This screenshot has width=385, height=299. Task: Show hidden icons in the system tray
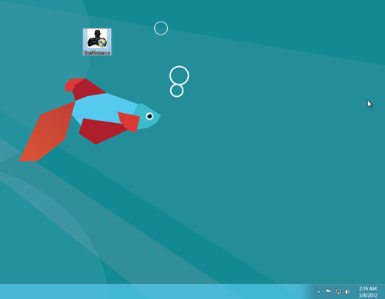[319, 292]
